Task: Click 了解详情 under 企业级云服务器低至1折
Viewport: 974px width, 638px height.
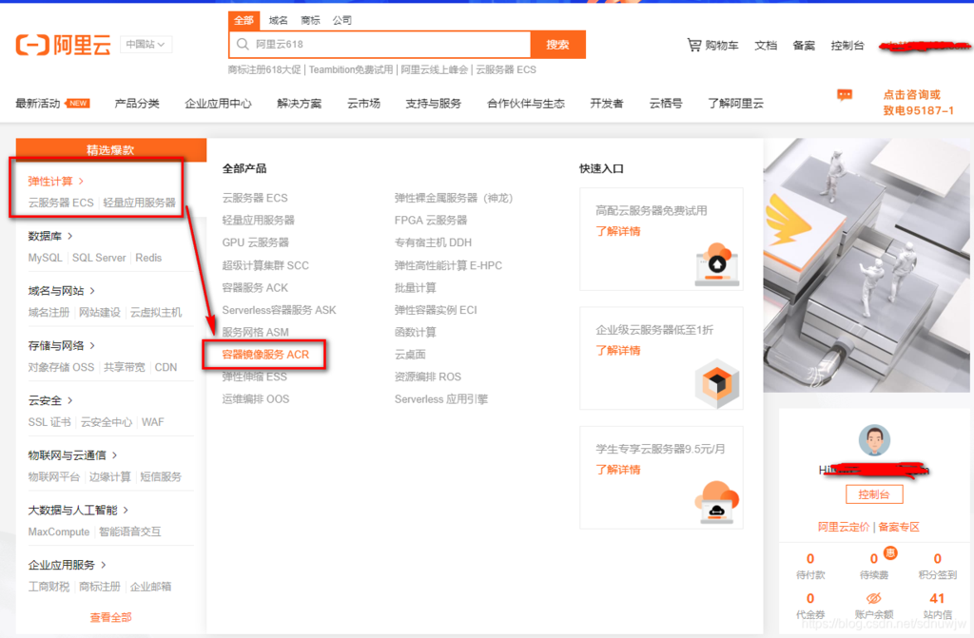Action: 617,351
